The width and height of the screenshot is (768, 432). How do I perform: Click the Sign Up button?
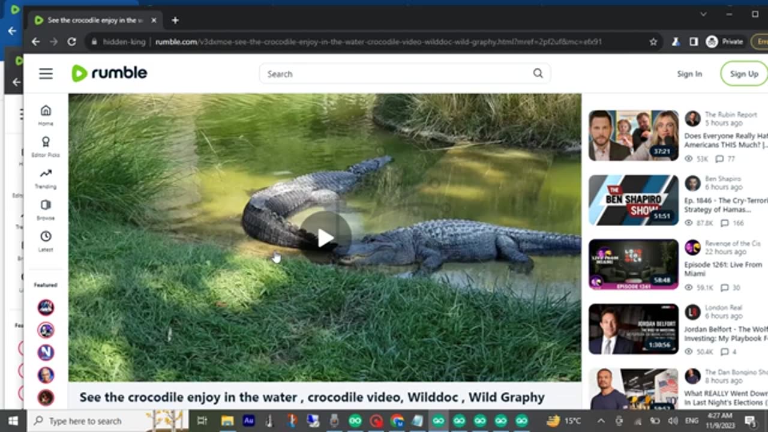point(744,74)
